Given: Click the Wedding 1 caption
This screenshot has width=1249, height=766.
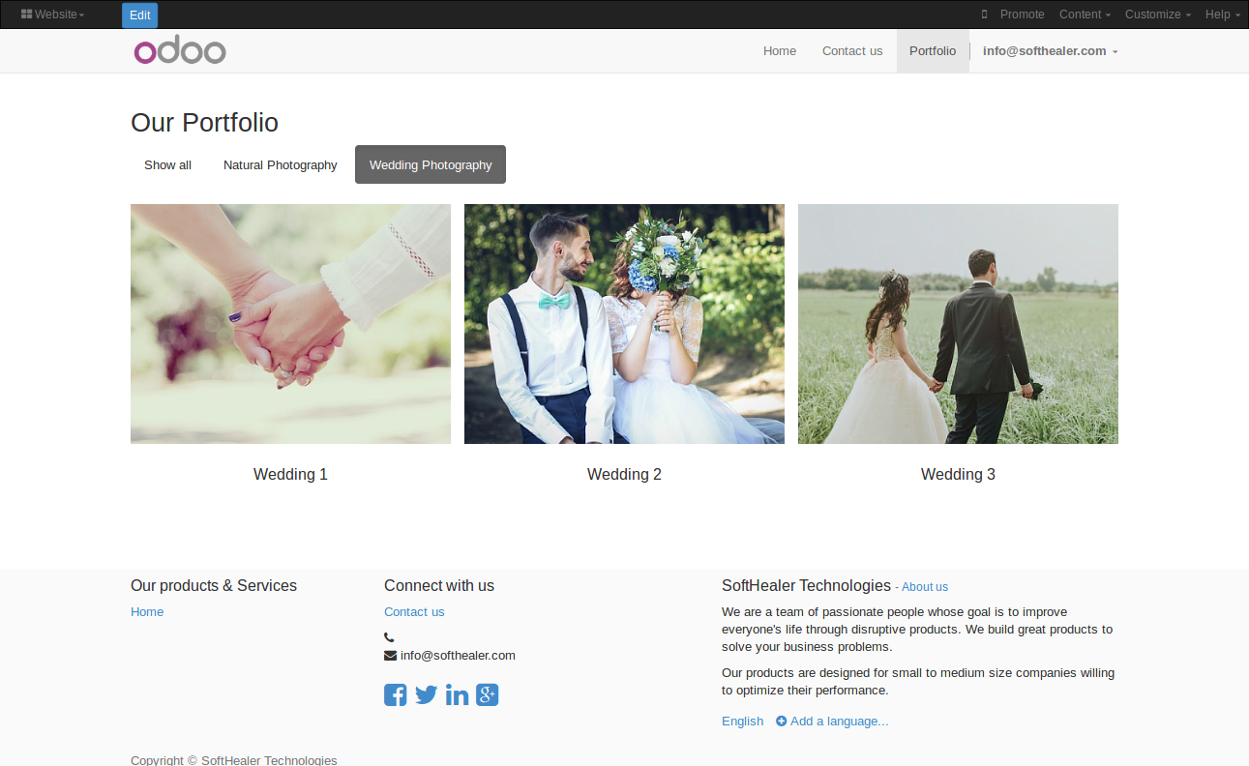Looking at the screenshot, I should pos(290,474).
